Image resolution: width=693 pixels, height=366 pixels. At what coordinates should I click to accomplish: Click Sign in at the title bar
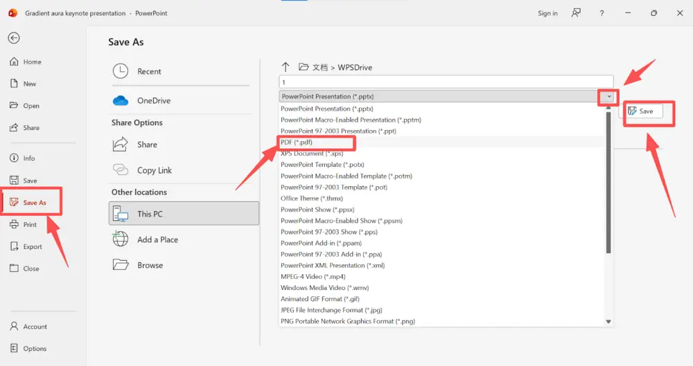[547, 13]
